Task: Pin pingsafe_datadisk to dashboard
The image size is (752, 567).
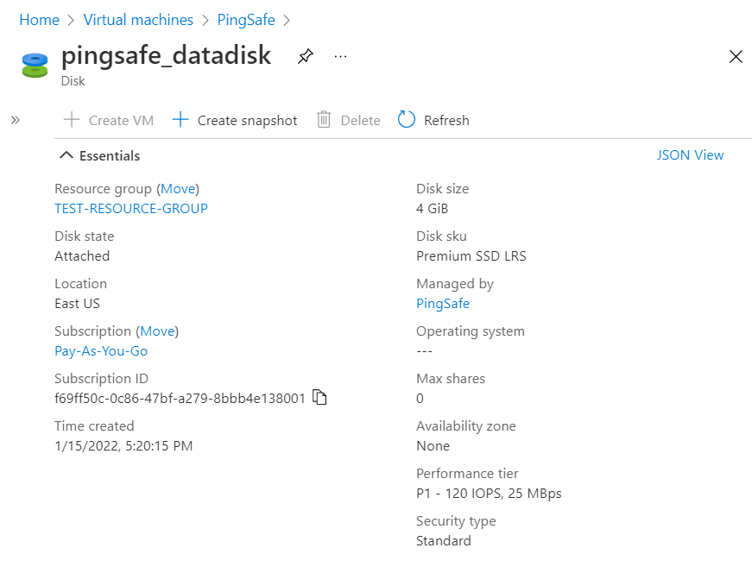Action: 305,57
